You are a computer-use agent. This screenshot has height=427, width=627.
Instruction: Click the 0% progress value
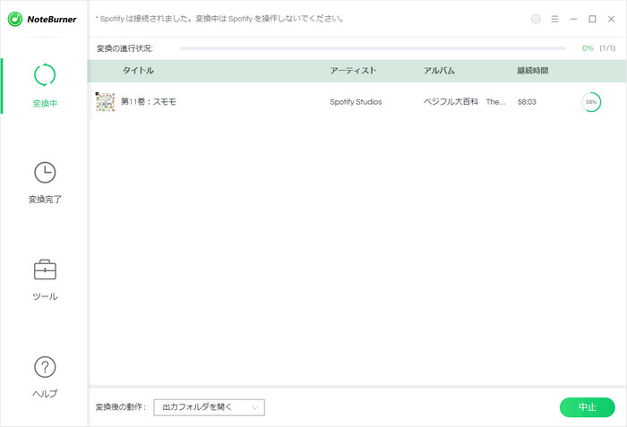[x=588, y=48]
